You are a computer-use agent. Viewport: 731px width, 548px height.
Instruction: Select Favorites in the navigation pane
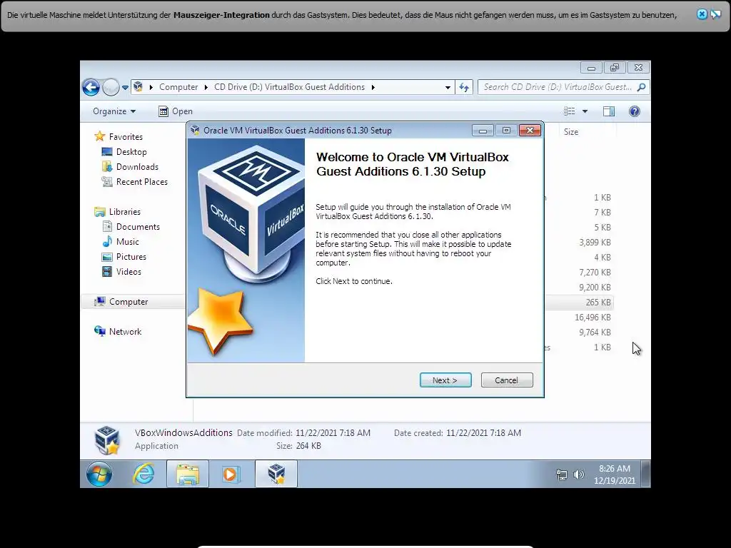[119, 136]
